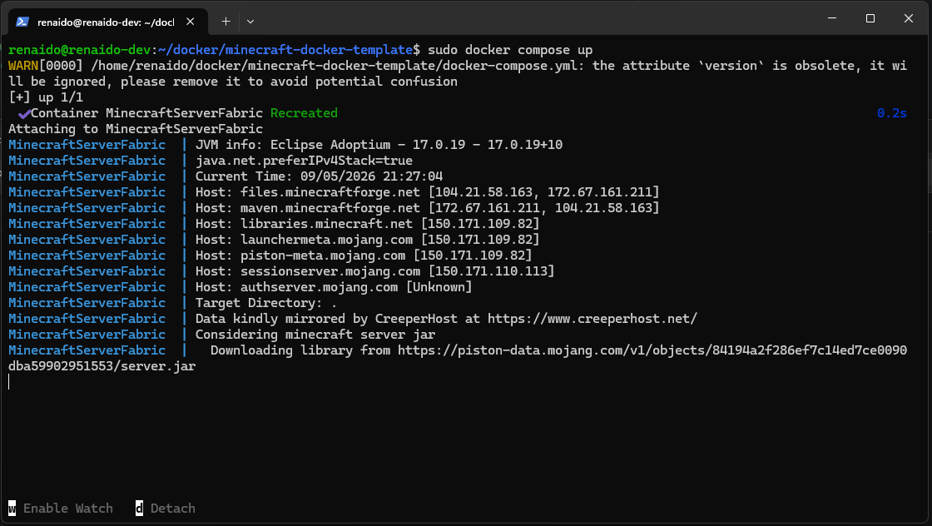The height and width of the screenshot is (526, 932).
Task: Click the PowerShell icon on the terminal tab
Action: point(22,22)
